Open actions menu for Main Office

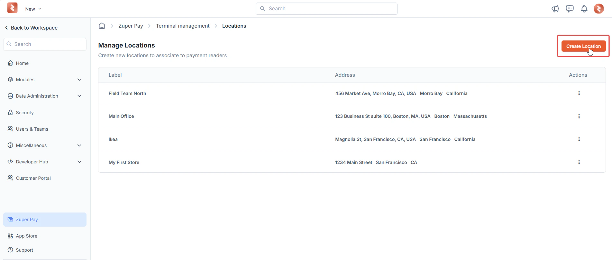(x=579, y=116)
